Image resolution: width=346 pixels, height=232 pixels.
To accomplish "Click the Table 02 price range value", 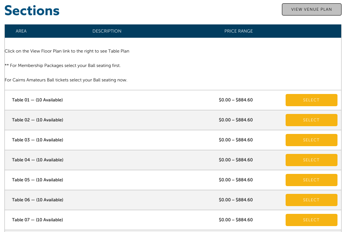I will click(236, 120).
